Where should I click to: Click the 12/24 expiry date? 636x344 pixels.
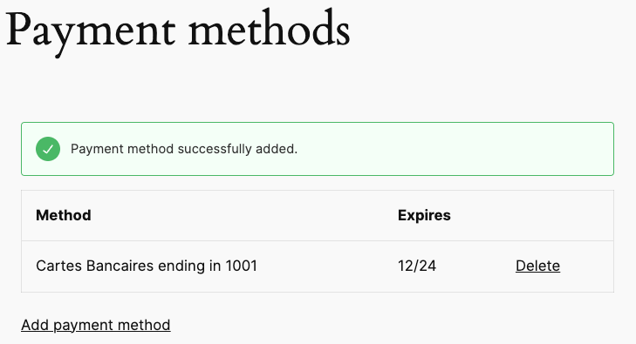[416, 266]
